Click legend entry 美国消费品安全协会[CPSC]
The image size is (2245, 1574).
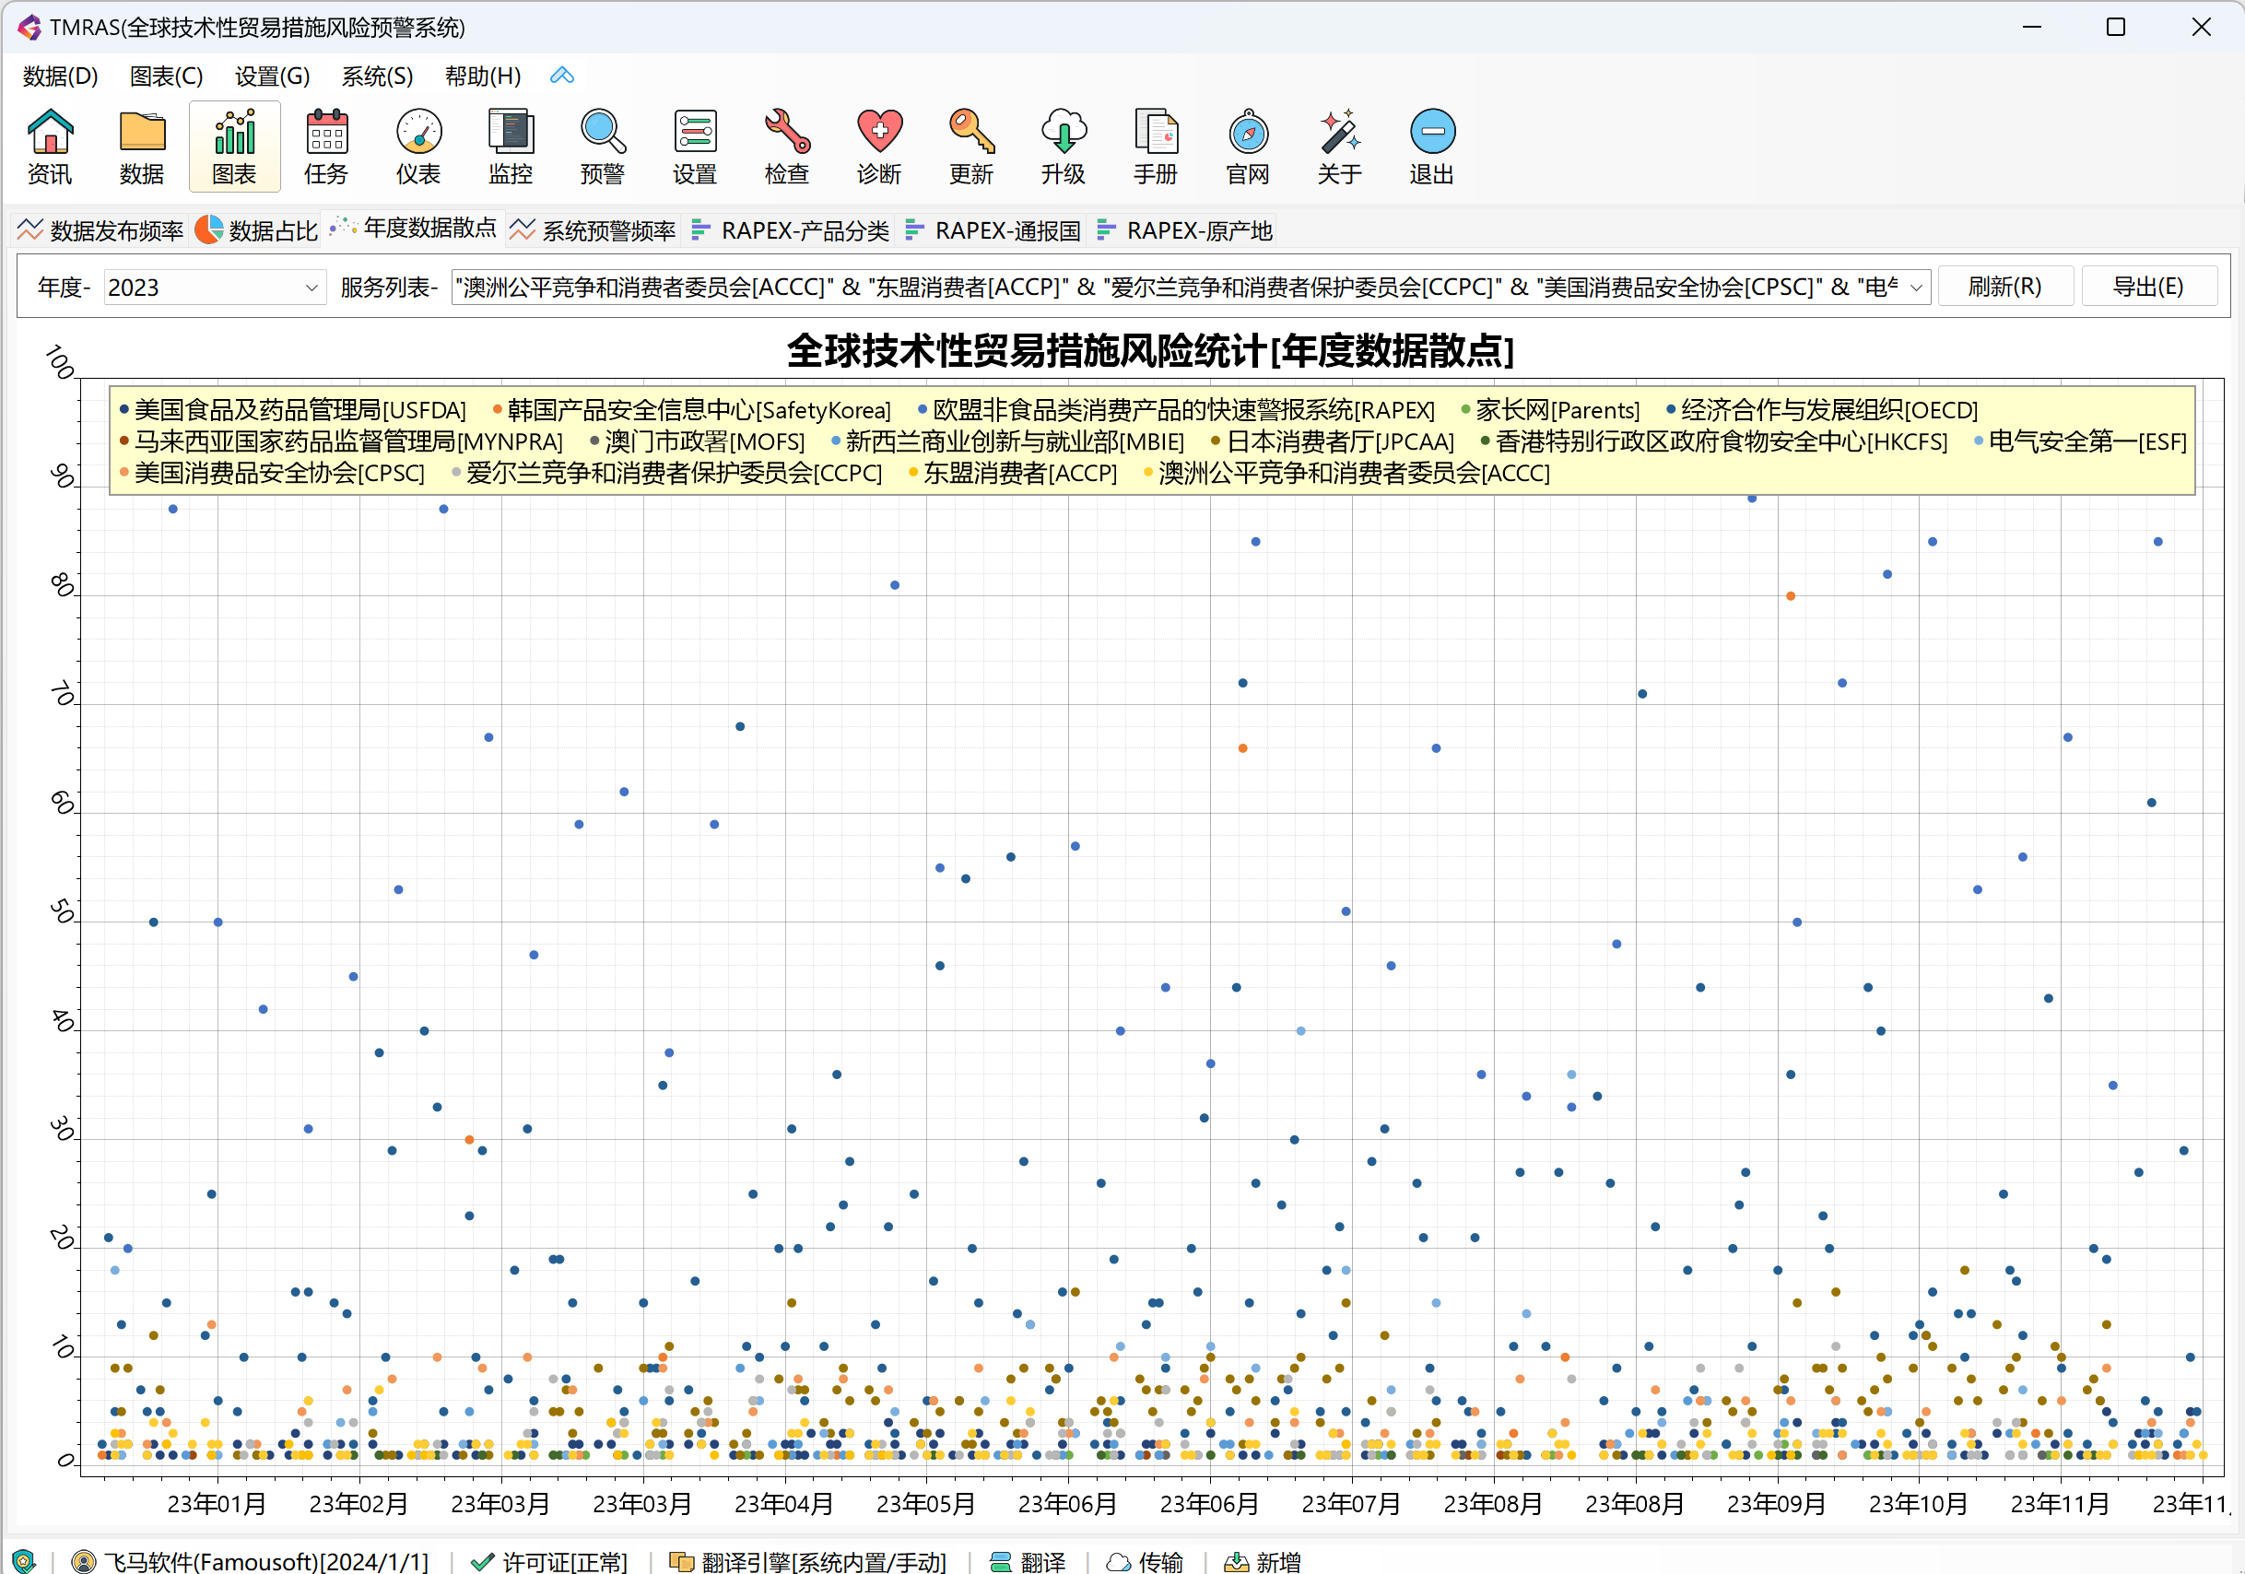272,473
